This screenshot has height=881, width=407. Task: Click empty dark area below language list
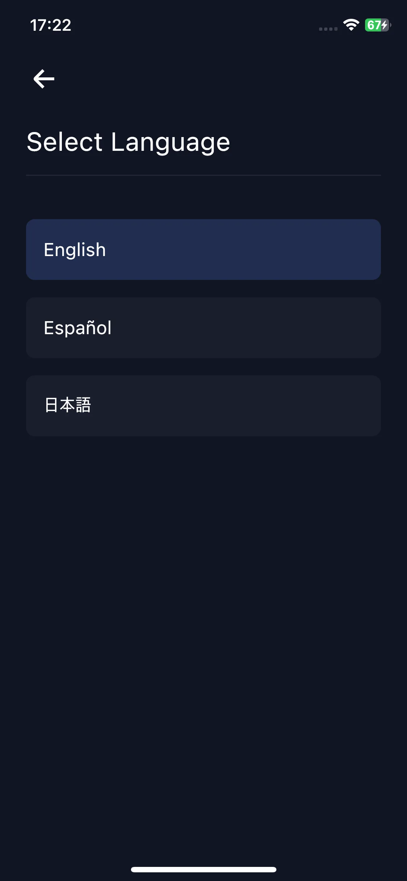(203, 633)
